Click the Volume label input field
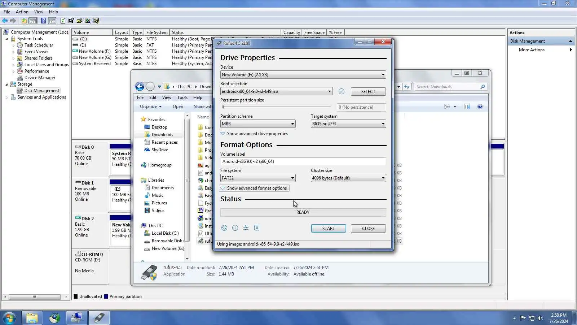Image resolution: width=577 pixels, height=325 pixels. pos(303,161)
